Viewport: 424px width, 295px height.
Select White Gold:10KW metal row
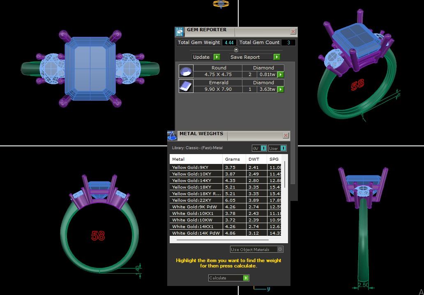click(196, 220)
